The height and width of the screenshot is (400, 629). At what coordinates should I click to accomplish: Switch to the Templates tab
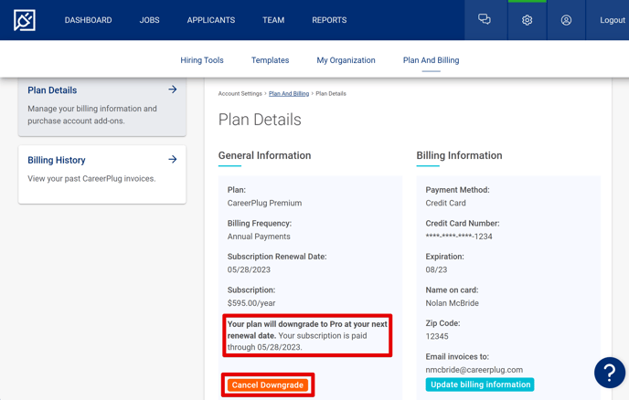(x=270, y=60)
